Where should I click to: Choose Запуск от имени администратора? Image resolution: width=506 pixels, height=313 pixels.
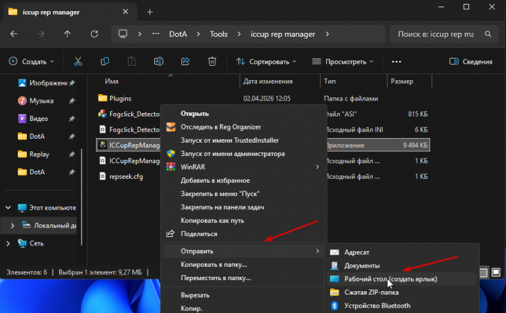click(x=233, y=154)
